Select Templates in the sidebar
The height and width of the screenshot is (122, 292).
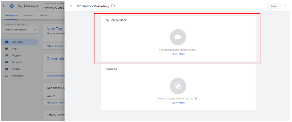point(20,75)
